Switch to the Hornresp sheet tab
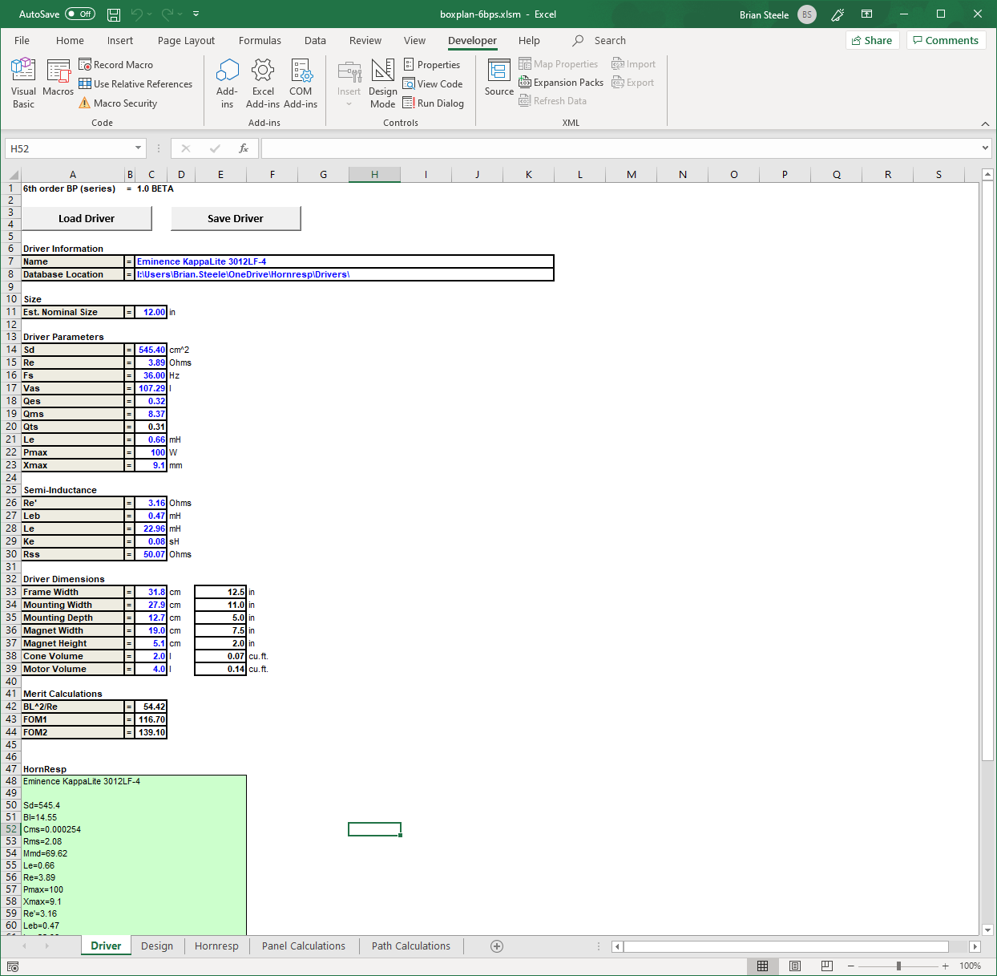Image resolution: width=997 pixels, height=976 pixels. [x=216, y=946]
